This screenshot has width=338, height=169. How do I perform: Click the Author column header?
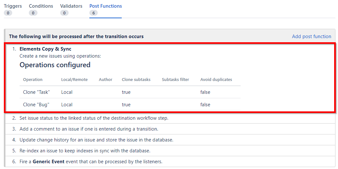[x=105, y=80]
